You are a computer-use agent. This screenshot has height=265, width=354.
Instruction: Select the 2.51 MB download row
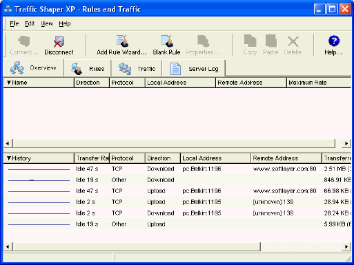click(177, 169)
